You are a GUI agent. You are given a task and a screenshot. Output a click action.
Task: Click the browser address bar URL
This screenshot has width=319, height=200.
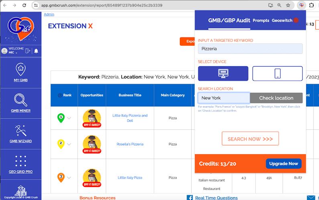coord(102,5)
